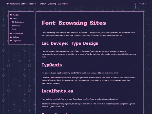This screenshot has height=114, width=152.
Task: Open the Luc Devoye: Type Design link
Action: (70, 43)
